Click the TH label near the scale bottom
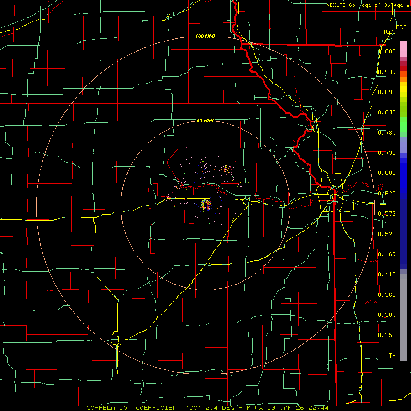The image size is (411, 411). click(392, 356)
